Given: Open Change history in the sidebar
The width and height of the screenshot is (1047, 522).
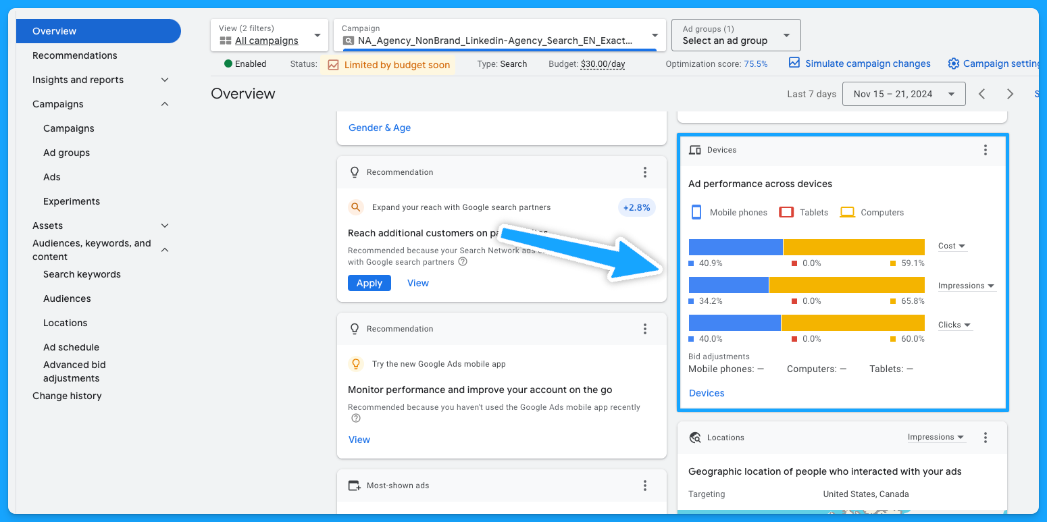Looking at the screenshot, I should [67, 396].
